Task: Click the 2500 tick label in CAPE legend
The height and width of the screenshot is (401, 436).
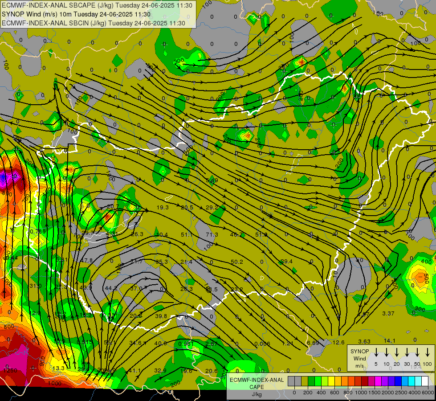Action: [x=401, y=393]
